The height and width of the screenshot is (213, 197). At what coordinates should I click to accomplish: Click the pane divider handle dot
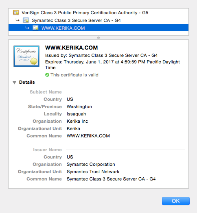point(98,38)
